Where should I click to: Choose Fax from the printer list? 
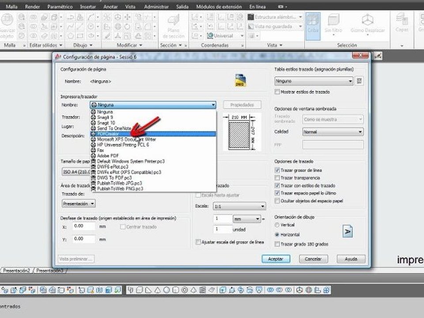pos(153,150)
